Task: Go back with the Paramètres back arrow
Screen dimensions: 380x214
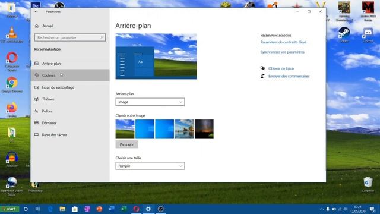Action: [x=36, y=12]
